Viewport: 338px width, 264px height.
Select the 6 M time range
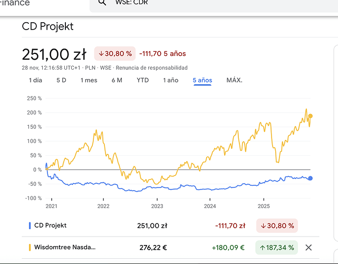(x=117, y=80)
